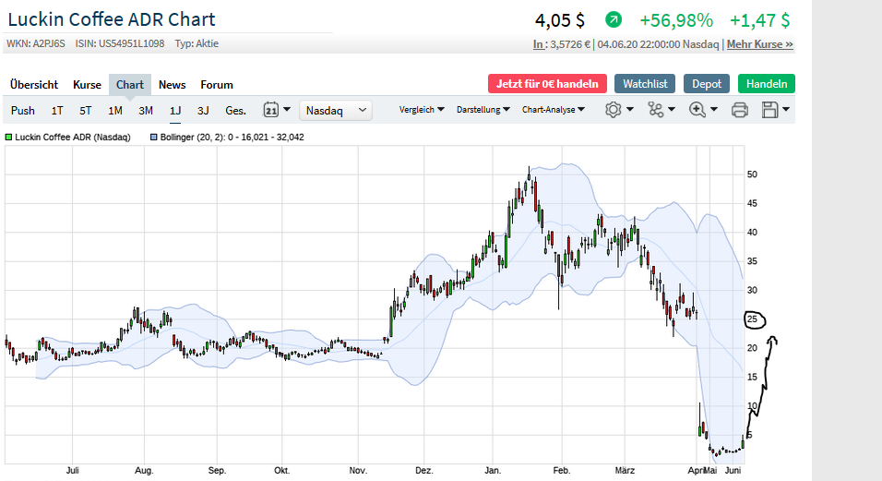This screenshot has width=882, height=481.
Task: Click the green up-arrow trend icon
Action: click(x=614, y=19)
